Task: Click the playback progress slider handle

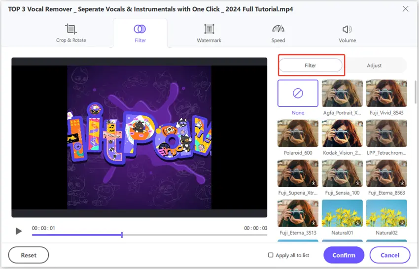Action: (x=122, y=235)
